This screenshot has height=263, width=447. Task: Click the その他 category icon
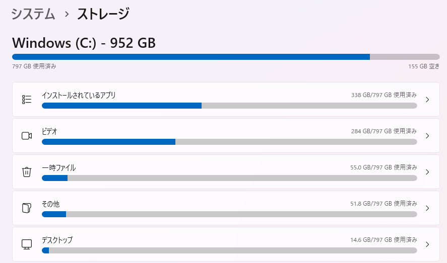click(x=27, y=208)
